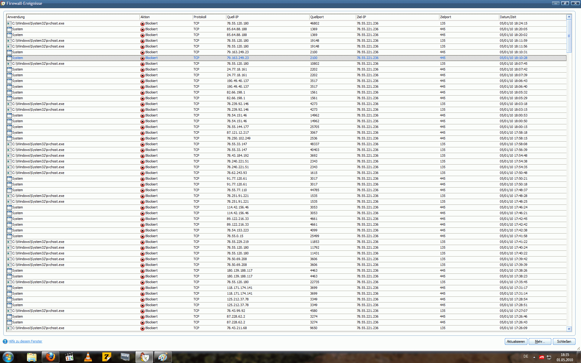Open Media Player Classic 321 icon
581x363 pixels.
[x=69, y=357]
